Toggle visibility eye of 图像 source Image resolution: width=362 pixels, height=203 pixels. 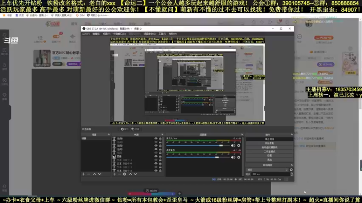point(156,156)
